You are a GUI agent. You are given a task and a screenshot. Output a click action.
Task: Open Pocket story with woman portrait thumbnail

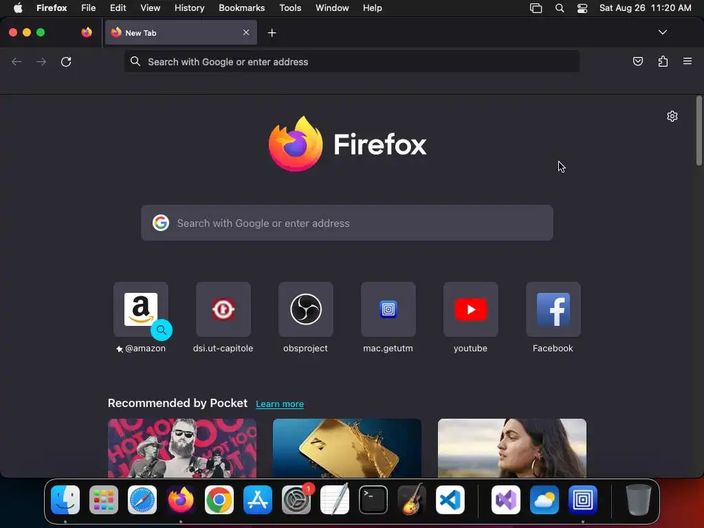coord(511,448)
